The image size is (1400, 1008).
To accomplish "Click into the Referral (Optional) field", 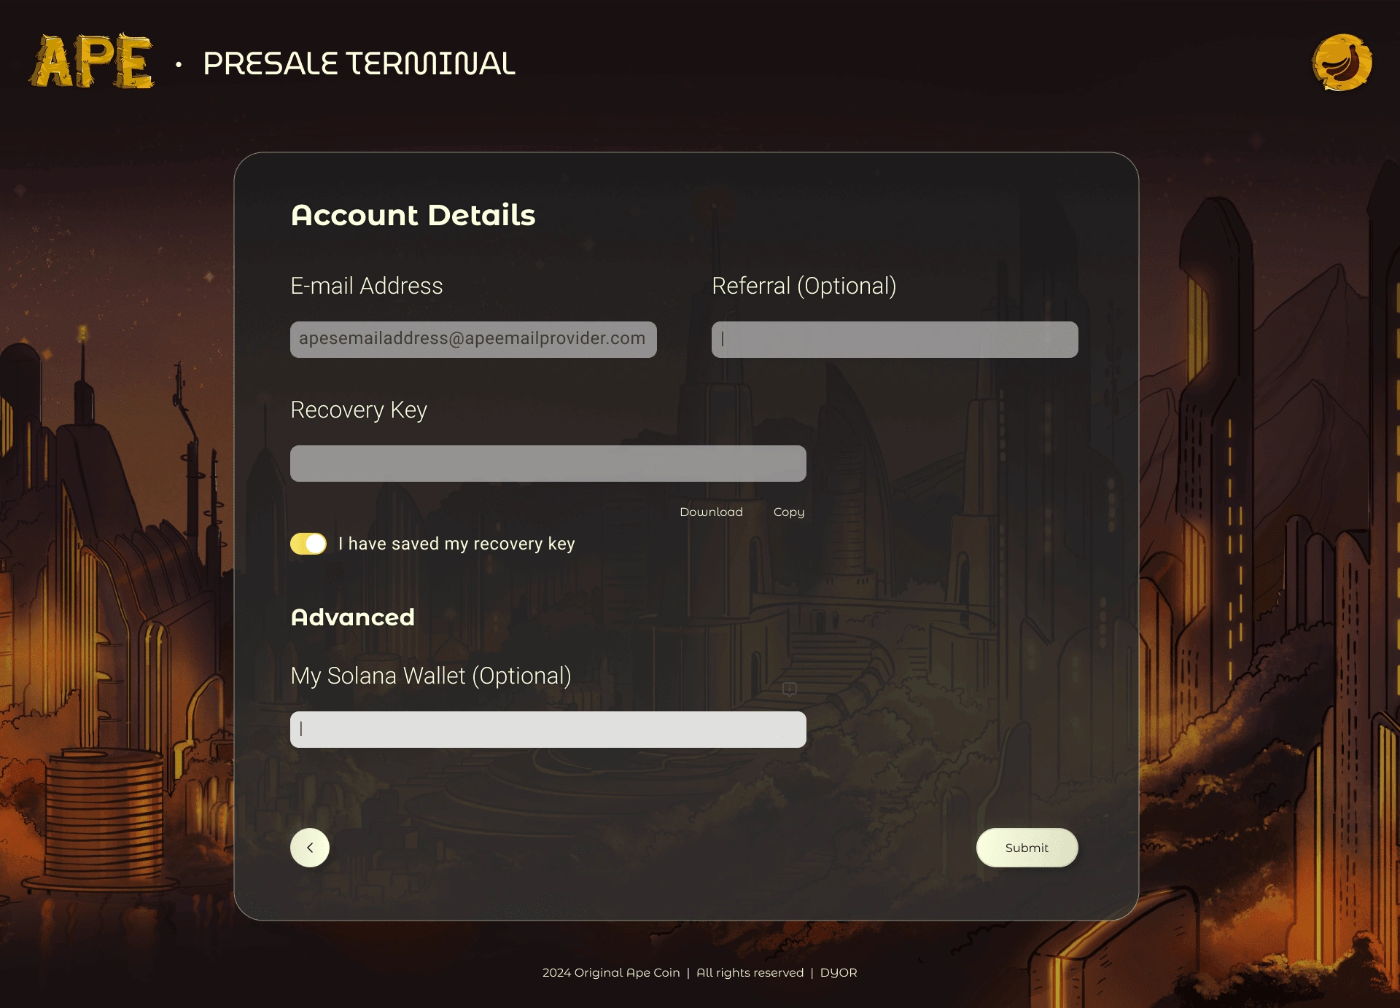I will click(895, 340).
